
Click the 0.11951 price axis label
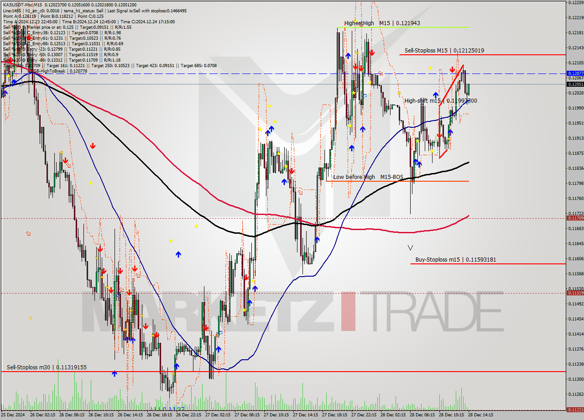[576, 123]
